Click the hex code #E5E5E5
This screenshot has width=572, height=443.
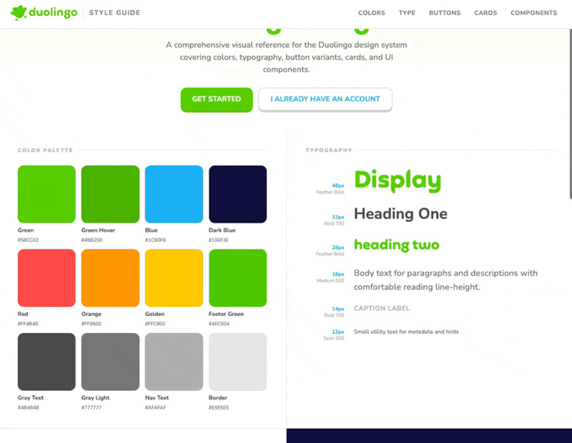tap(219, 407)
